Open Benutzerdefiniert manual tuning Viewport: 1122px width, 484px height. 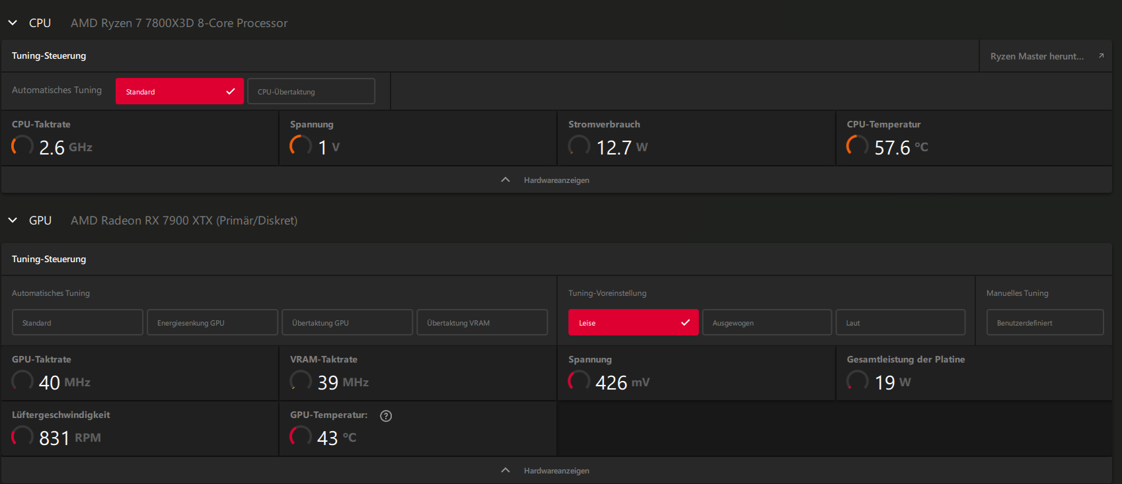[x=1045, y=322]
